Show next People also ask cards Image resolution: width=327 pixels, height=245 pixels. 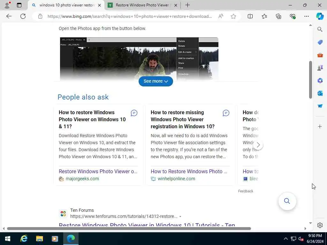[x=258, y=145]
